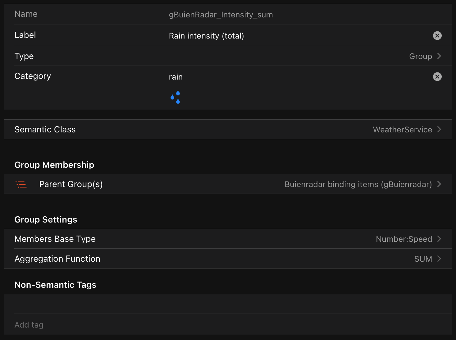Clear the Label field text

tap(437, 36)
